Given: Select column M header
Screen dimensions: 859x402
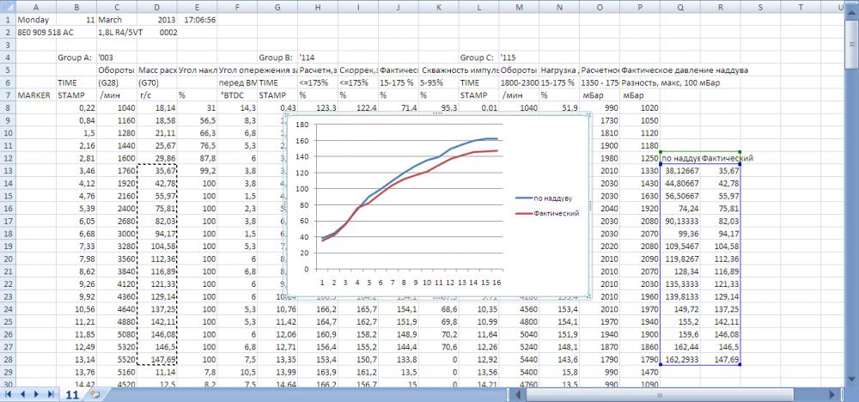Looking at the screenshot, I should [520, 7].
